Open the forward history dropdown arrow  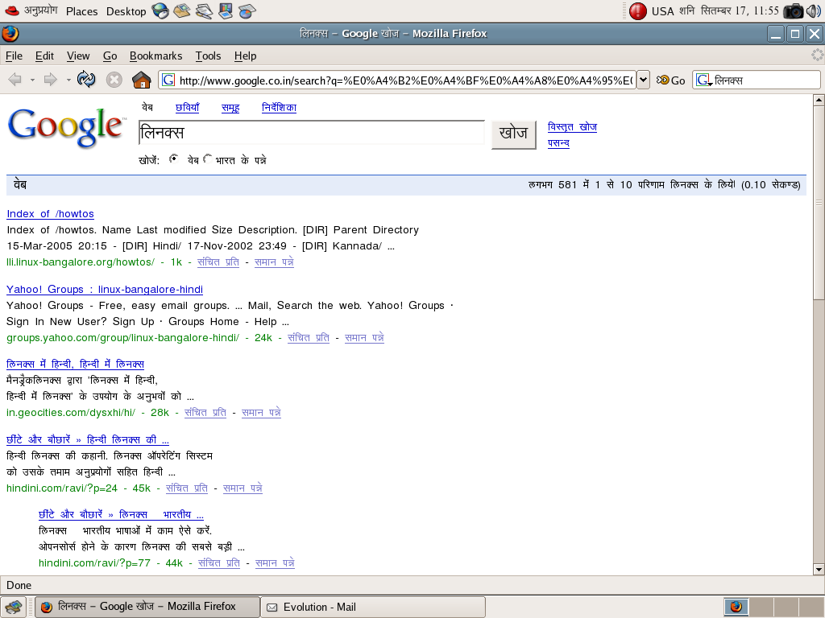68,80
